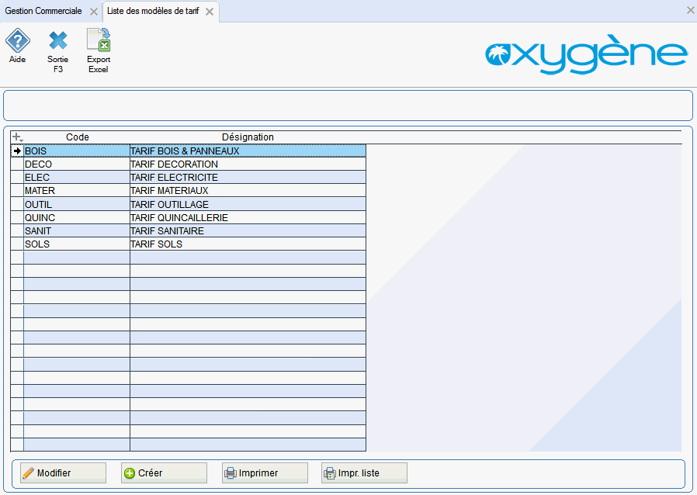
Task: Open the grid plus column options icon
Action: click(x=17, y=137)
